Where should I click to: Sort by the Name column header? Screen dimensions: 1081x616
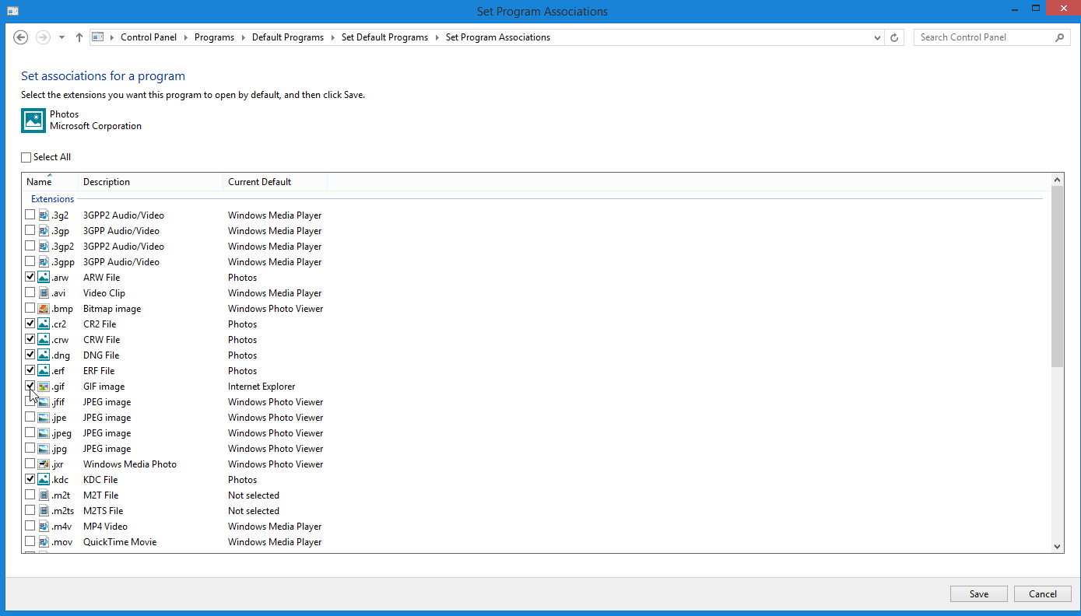tap(50, 182)
